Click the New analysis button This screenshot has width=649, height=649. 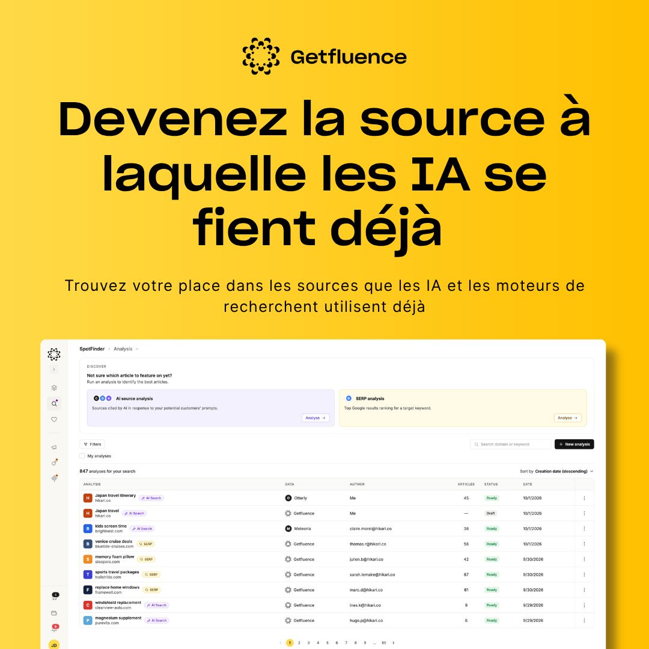click(574, 444)
